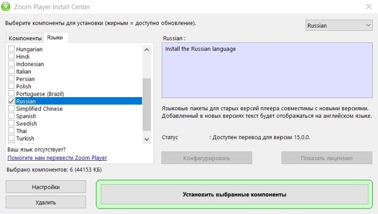Image resolution: width=378 pixels, height=214 pixels.
Task: Check the Persian language checkbox
Action: click(11, 79)
